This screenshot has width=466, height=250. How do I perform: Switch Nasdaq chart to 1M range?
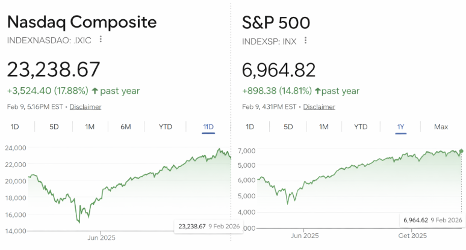90,127
